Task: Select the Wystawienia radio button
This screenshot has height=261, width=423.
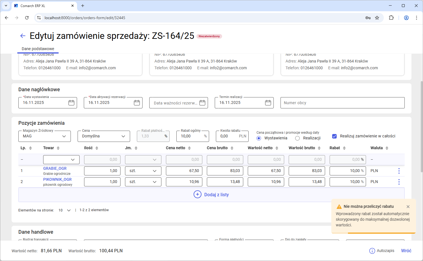Action: pyautogui.click(x=259, y=138)
